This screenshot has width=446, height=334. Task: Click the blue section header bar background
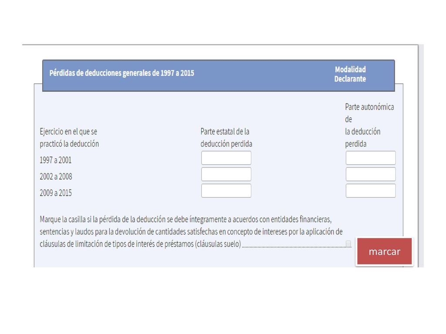tap(219, 76)
